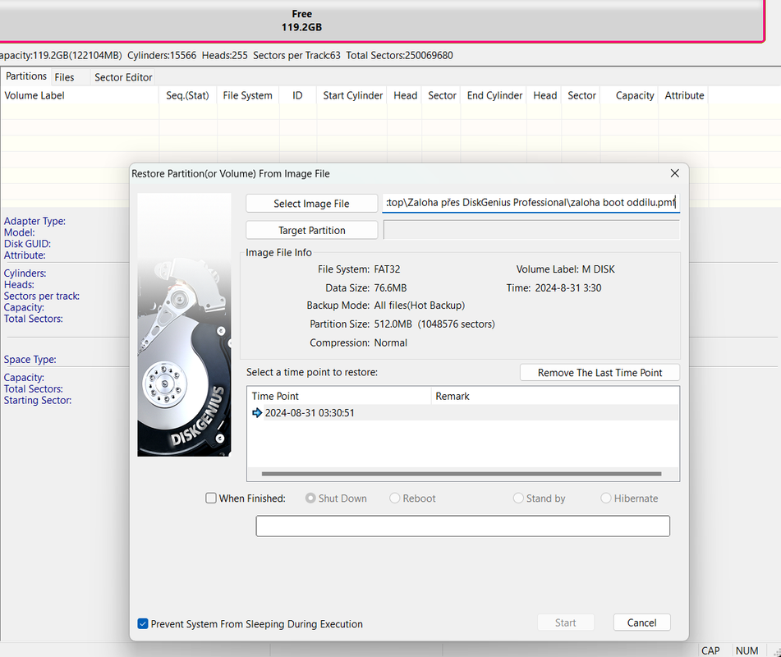Click the Disk GUID label
The width and height of the screenshot is (781, 657).
[x=27, y=244]
